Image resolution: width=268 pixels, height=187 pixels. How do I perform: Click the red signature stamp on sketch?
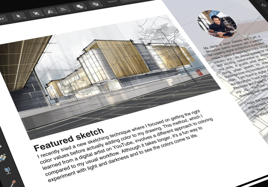coord(199,72)
